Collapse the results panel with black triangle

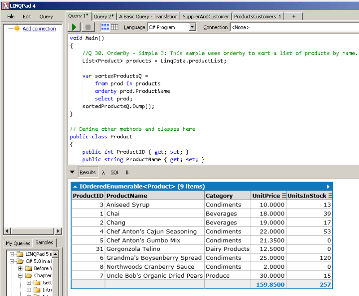pos(72,172)
